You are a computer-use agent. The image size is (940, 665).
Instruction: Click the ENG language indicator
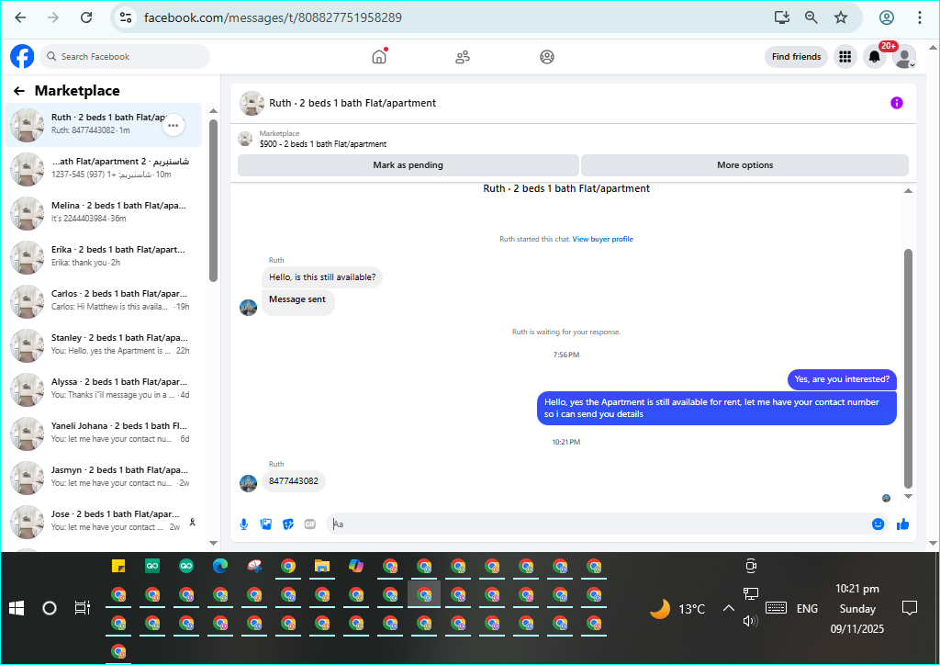click(807, 609)
